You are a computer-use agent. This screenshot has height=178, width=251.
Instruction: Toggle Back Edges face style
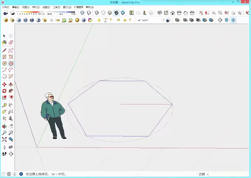89,13
